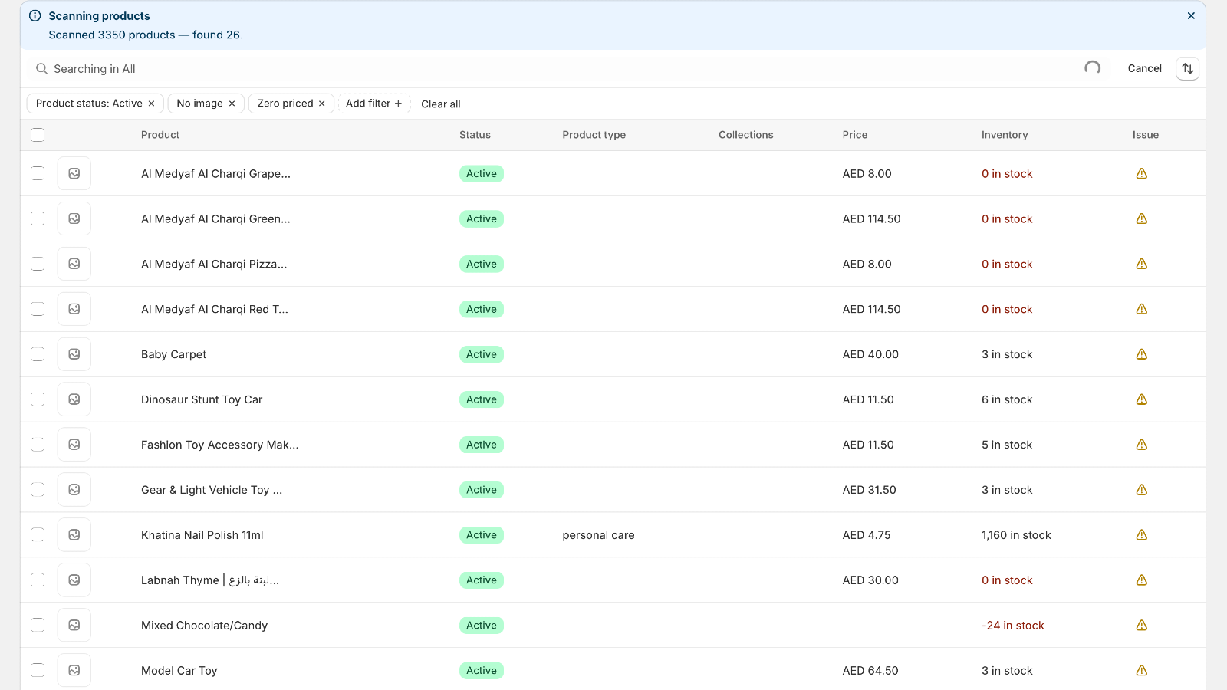Click the search magnifier icon

41,68
